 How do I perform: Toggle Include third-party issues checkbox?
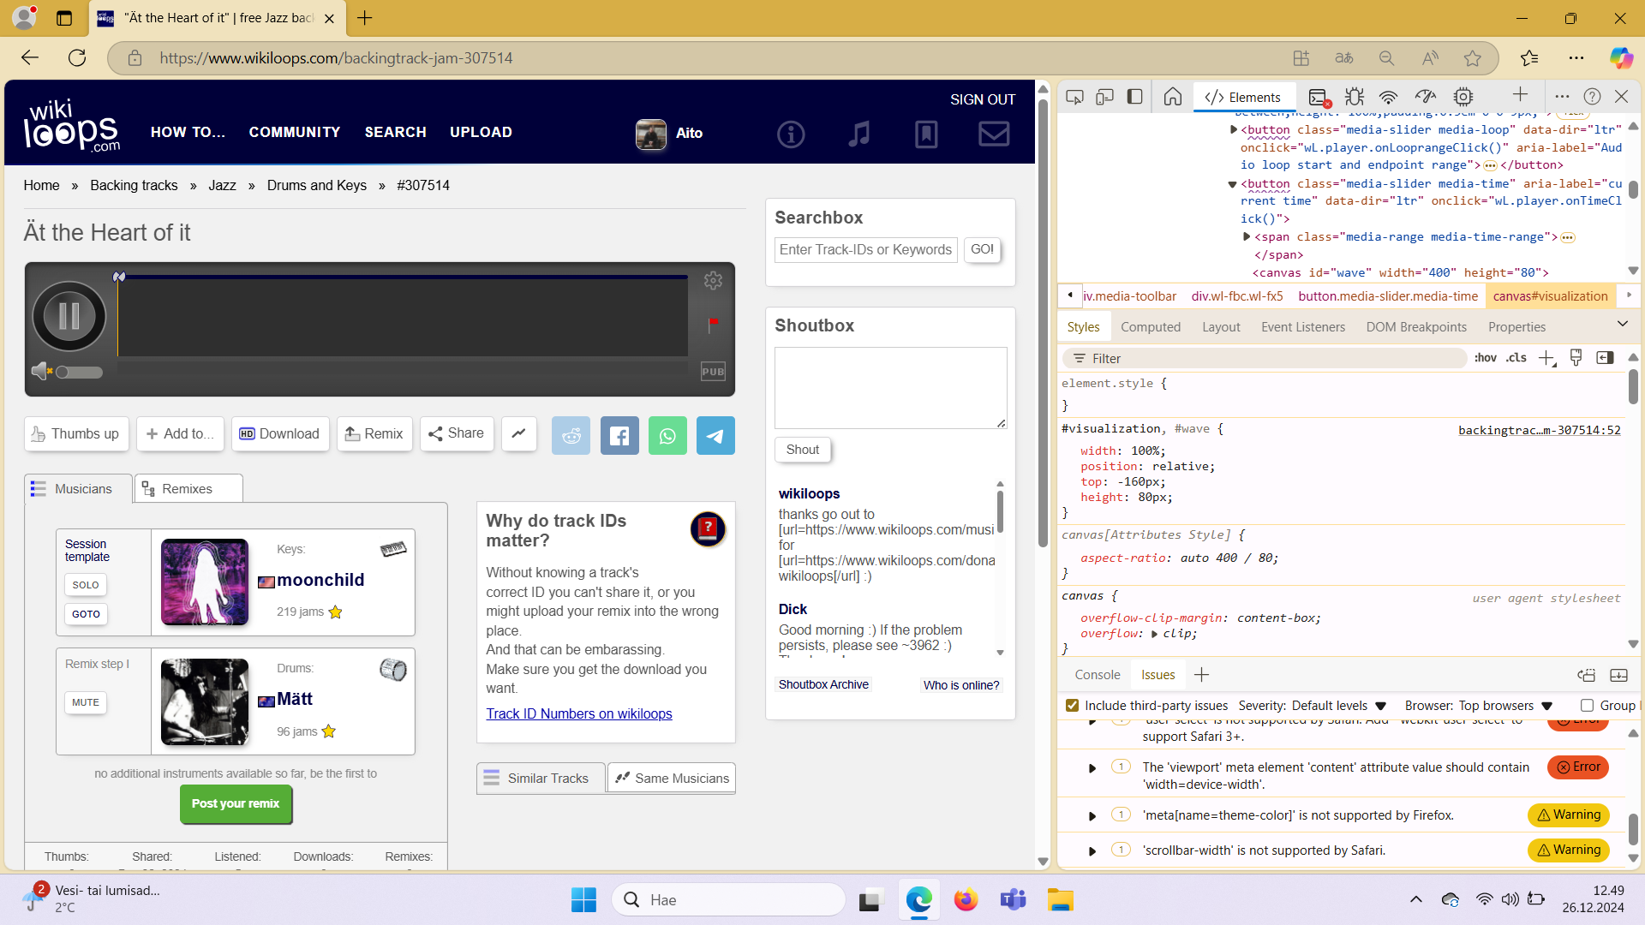pyautogui.click(x=1072, y=706)
